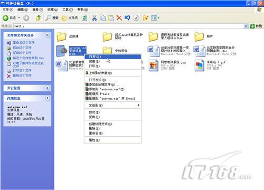Collapse the file and folder tasks panel
Screen dimensions: 264x190
[48, 35]
